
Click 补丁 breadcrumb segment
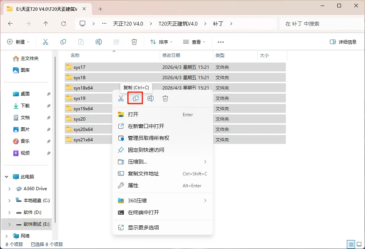click(218, 24)
